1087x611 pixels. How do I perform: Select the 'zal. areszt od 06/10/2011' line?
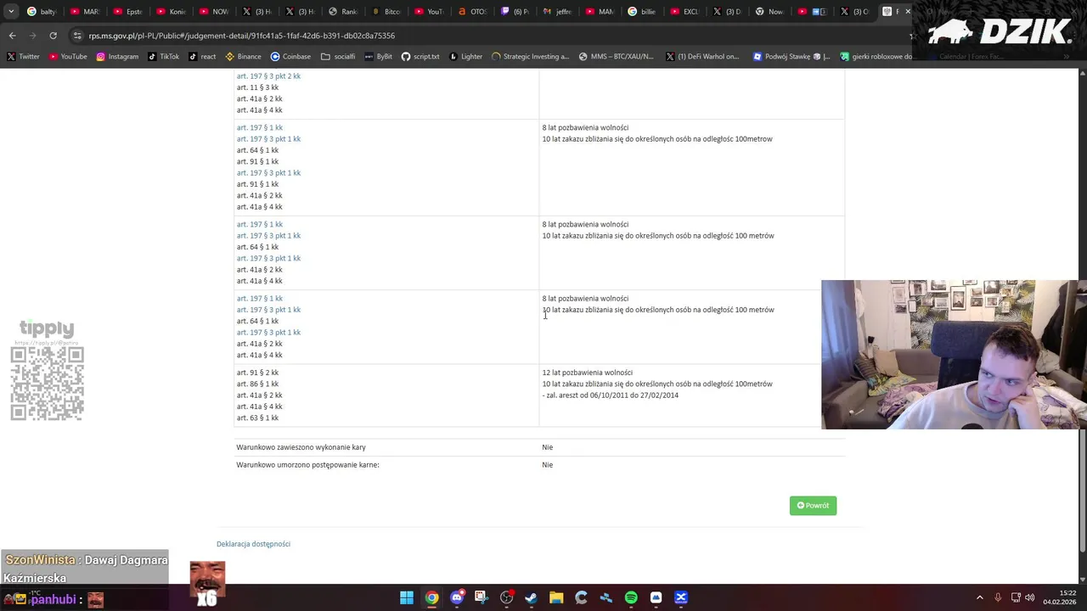tap(611, 395)
